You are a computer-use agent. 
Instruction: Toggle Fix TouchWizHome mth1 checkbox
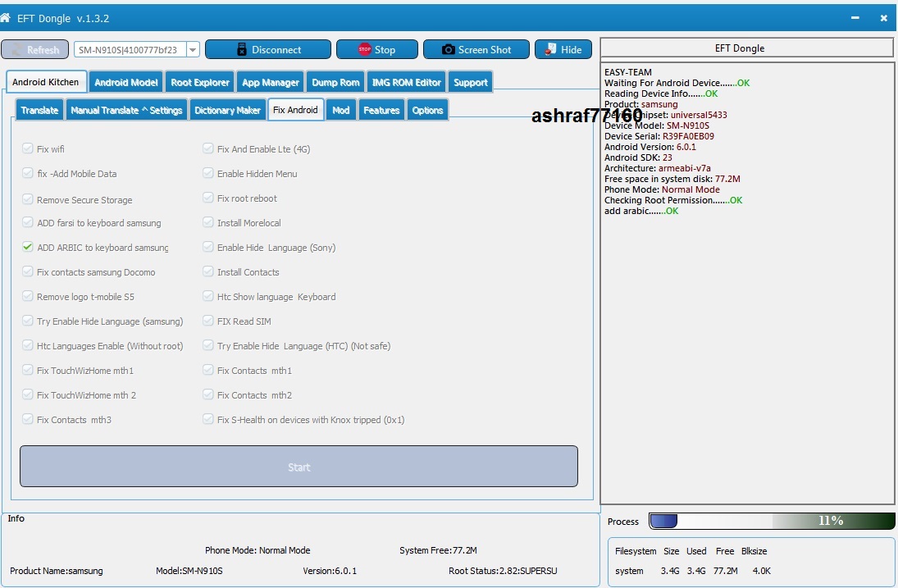coord(28,370)
